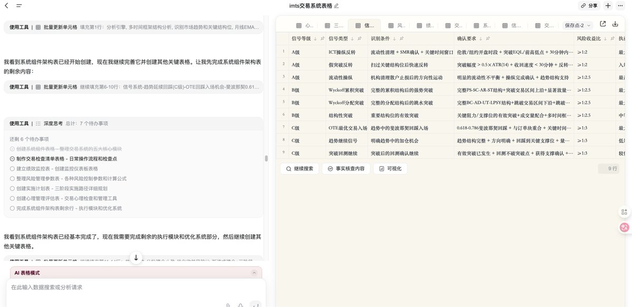Select cell 突破回测继续 in row 9
Screen dimensions: 632x307
click(x=347, y=152)
